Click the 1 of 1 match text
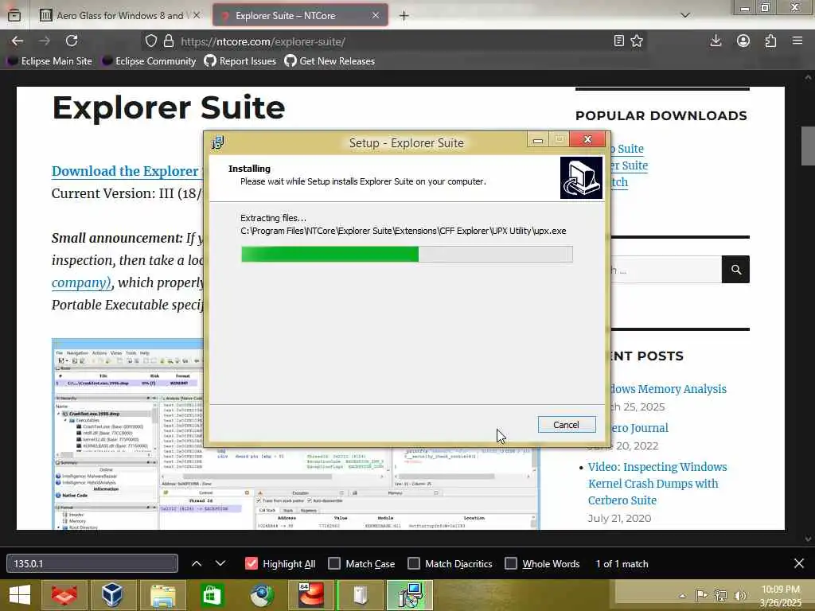This screenshot has width=815, height=611. click(622, 564)
